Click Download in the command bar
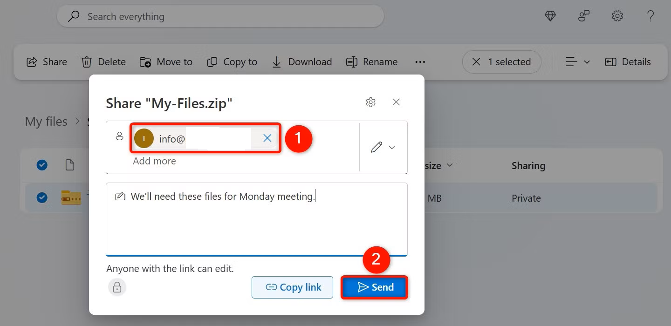This screenshot has height=326, width=671. pyautogui.click(x=302, y=62)
